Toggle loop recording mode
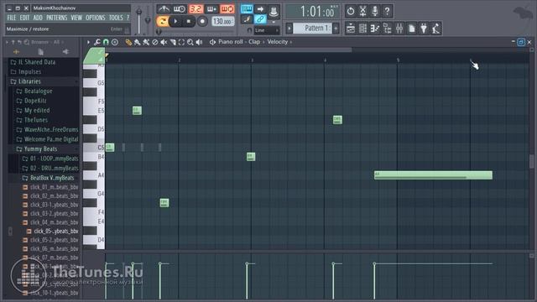The width and height of the screenshot is (537, 302). pos(227,9)
